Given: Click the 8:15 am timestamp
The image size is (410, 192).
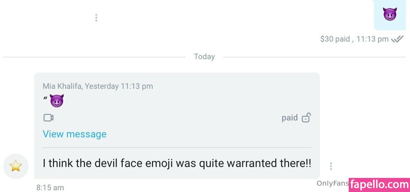Looking at the screenshot, I should click(50, 188).
